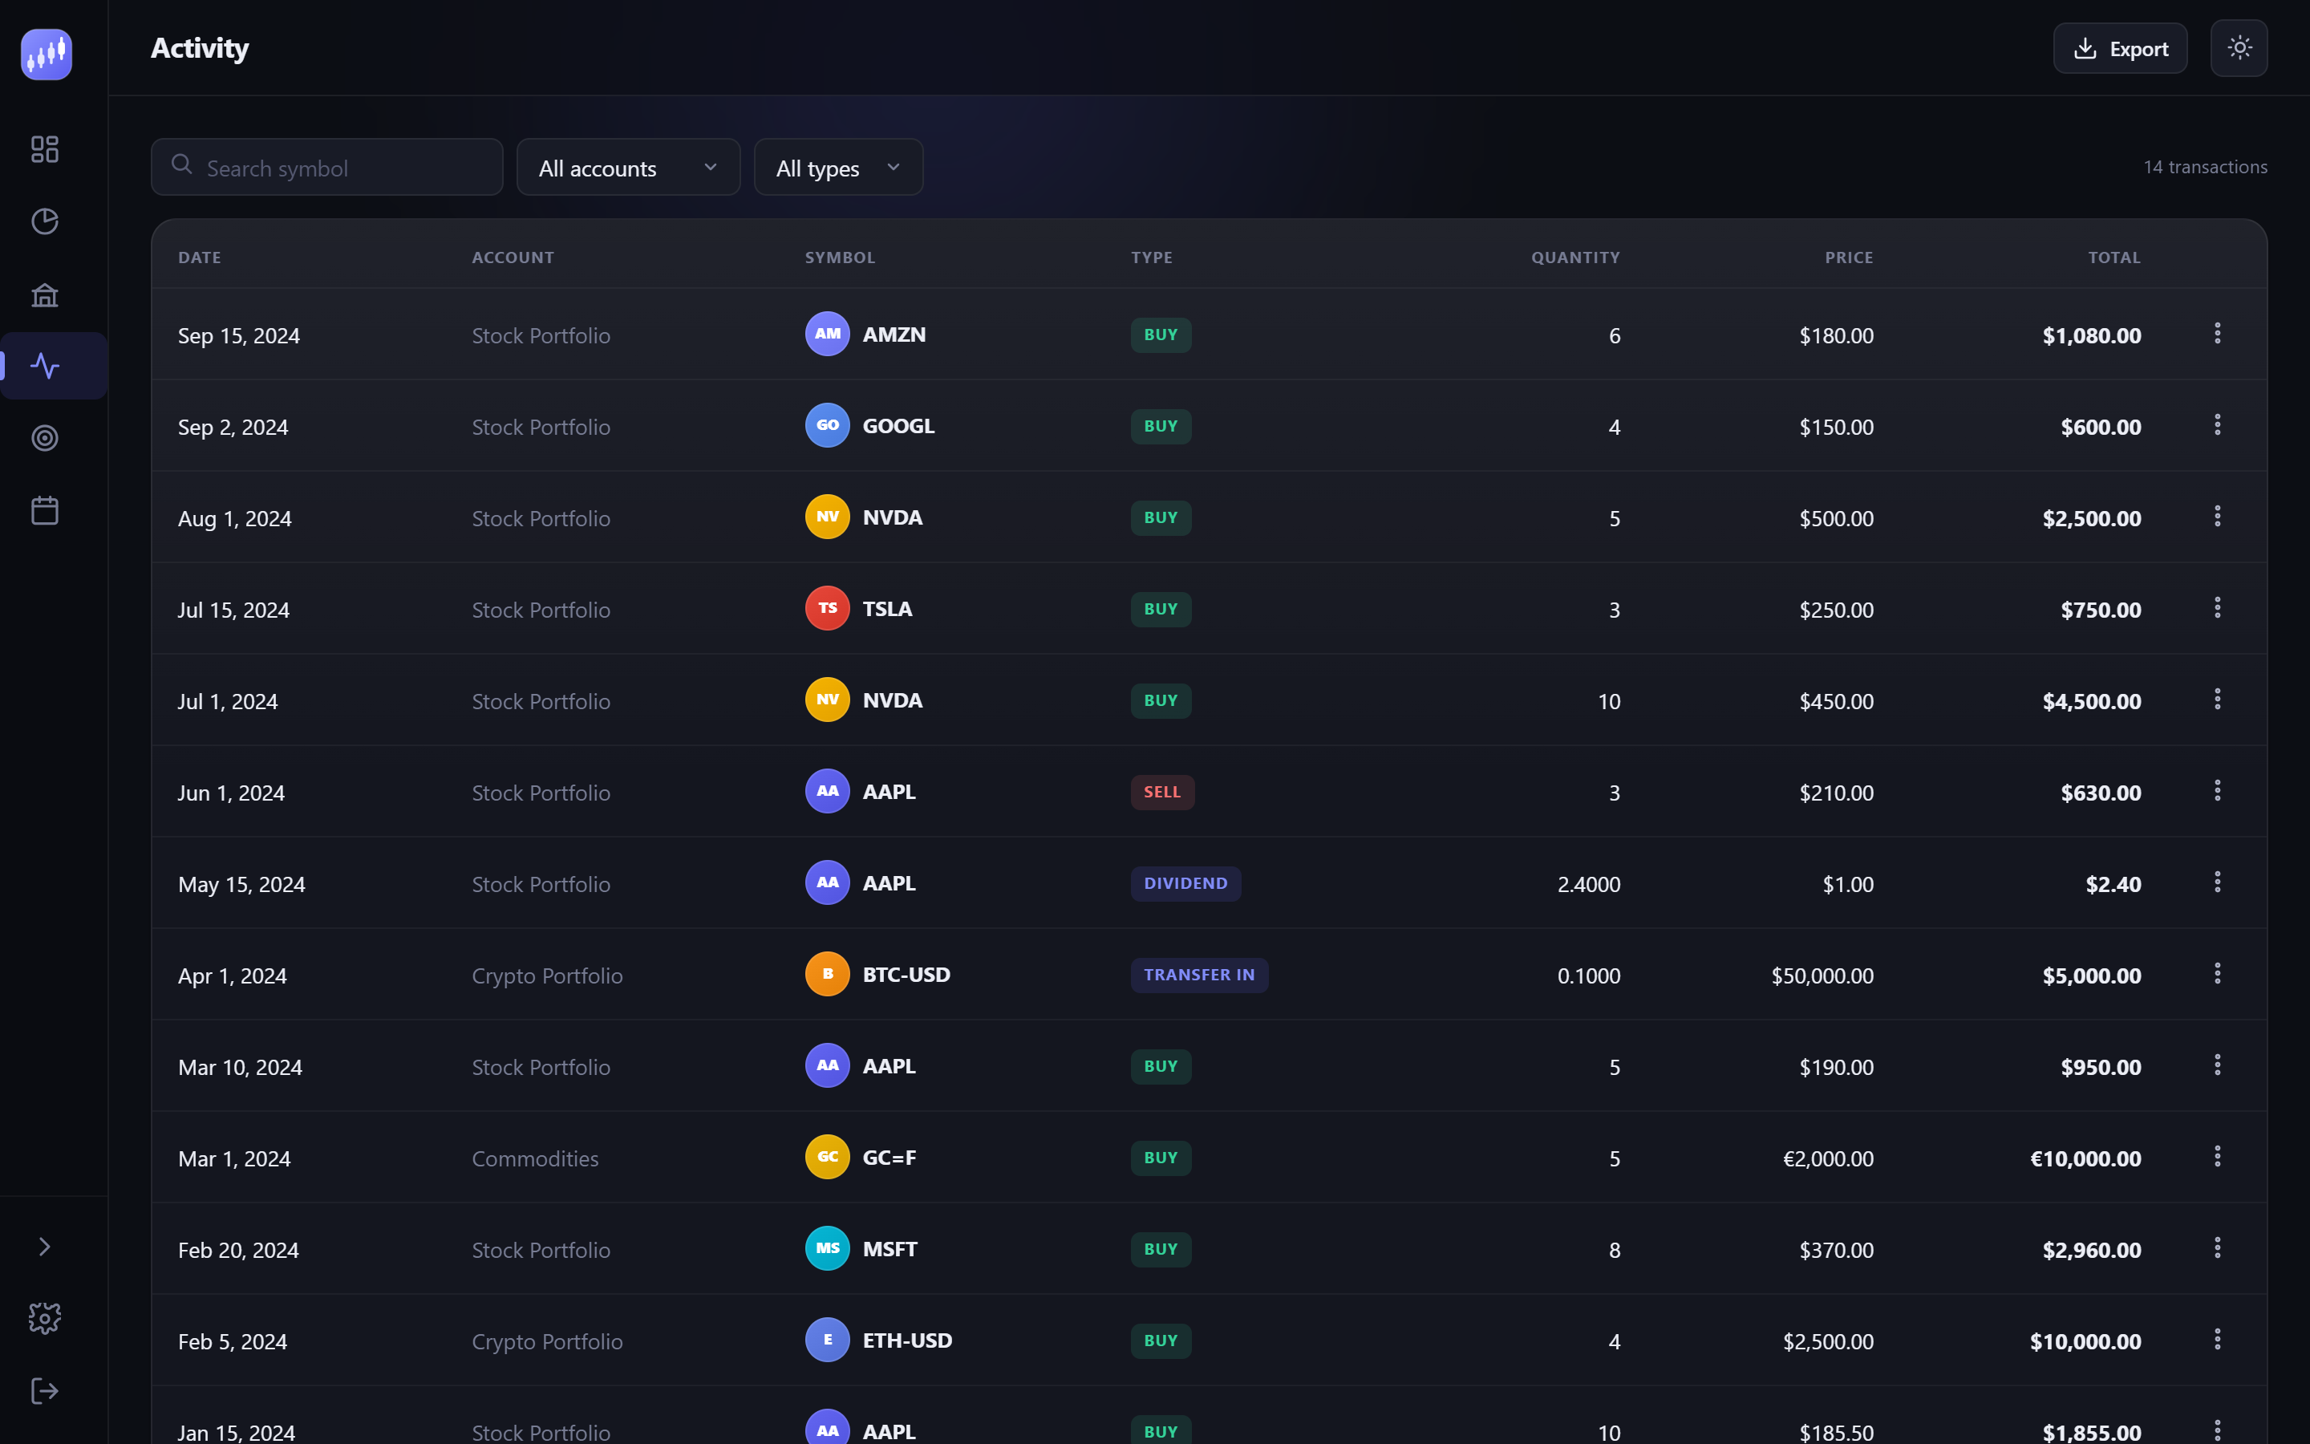Open row menu for AAPL sell Jun 1
This screenshot has width=2310, height=1444.
point(2216,791)
